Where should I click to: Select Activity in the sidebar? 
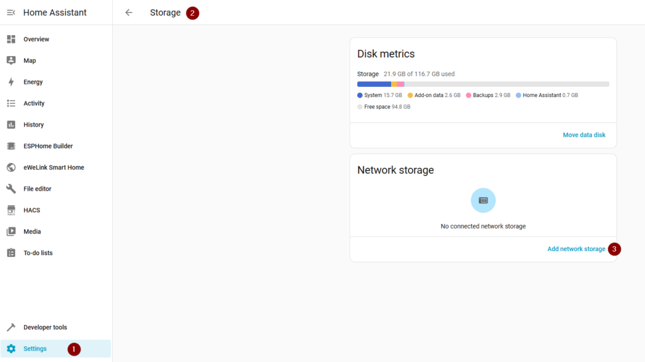click(34, 103)
